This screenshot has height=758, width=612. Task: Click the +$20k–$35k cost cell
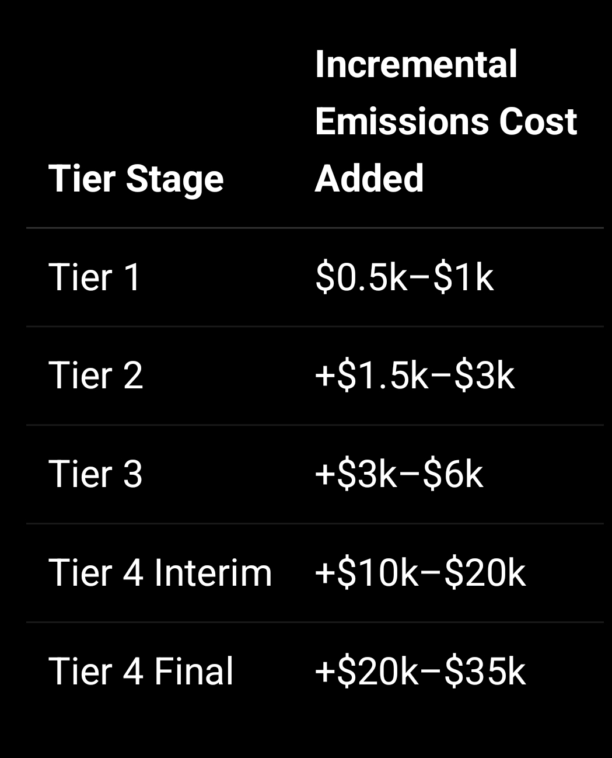(420, 670)
